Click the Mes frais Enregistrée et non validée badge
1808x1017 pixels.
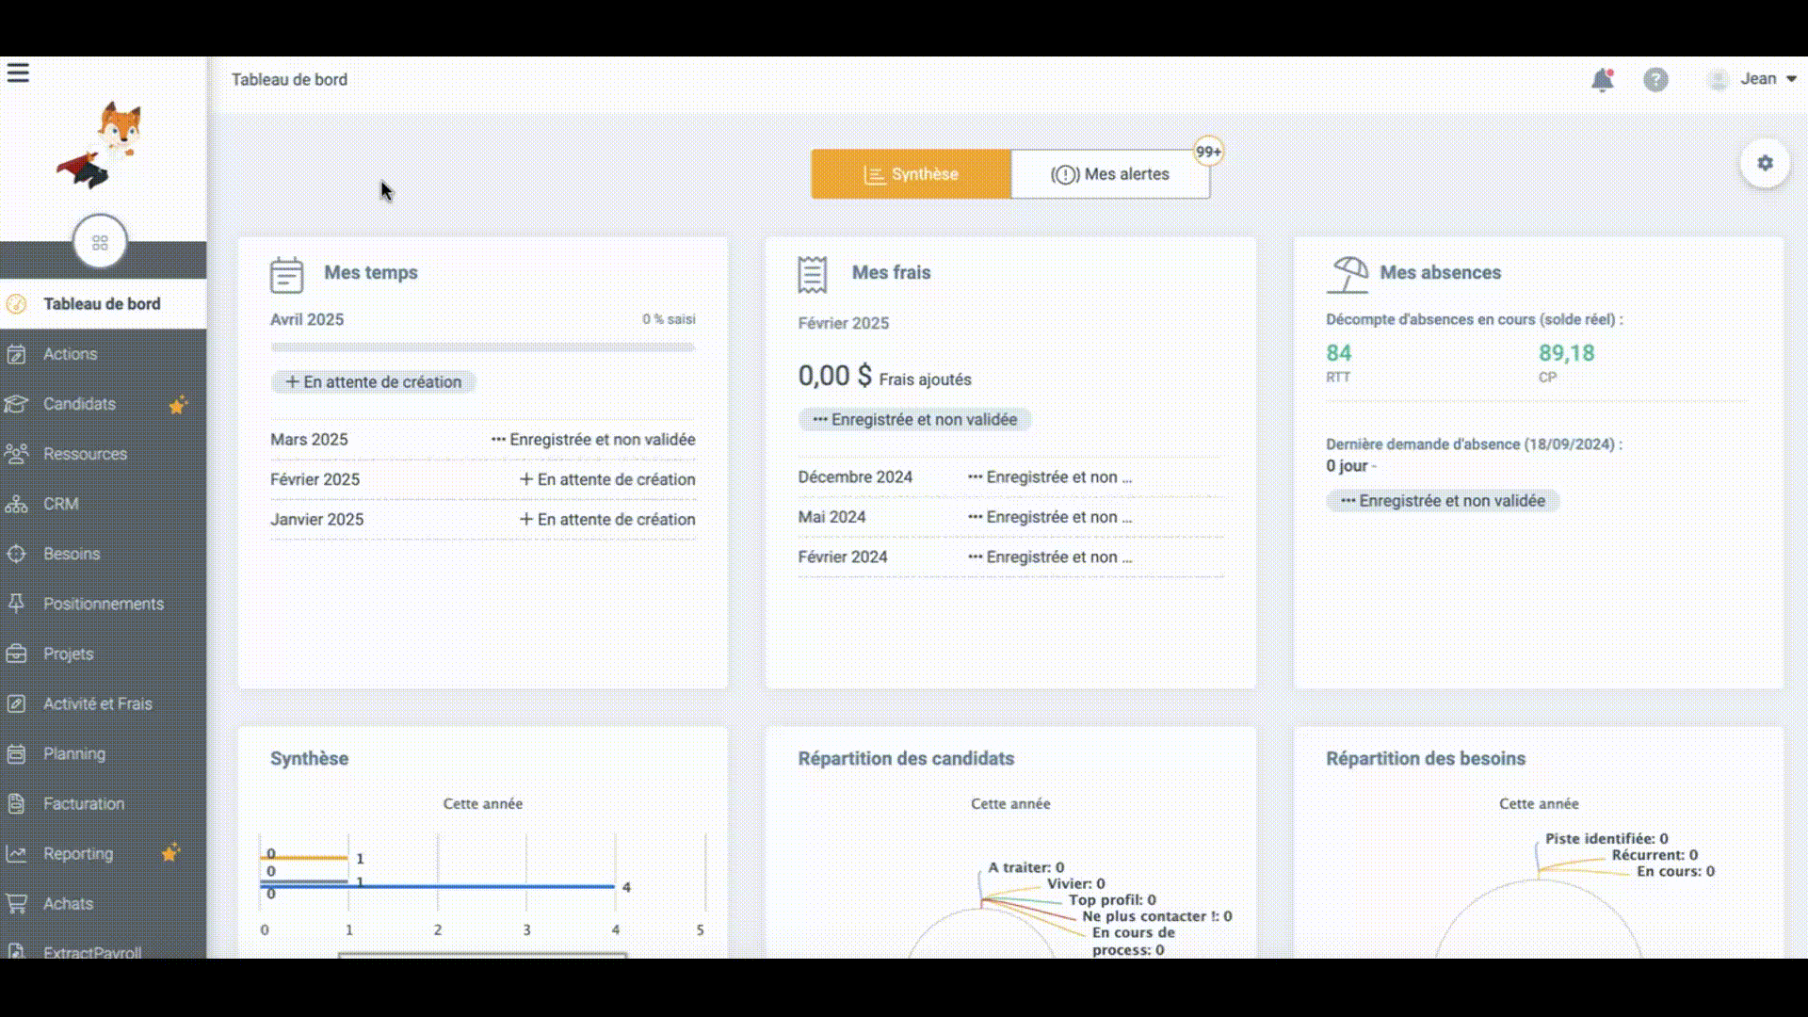pos(915,420)
